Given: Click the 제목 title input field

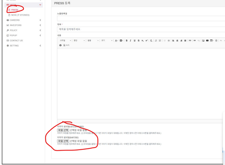Looking at the screenshot, I should 141,29.
